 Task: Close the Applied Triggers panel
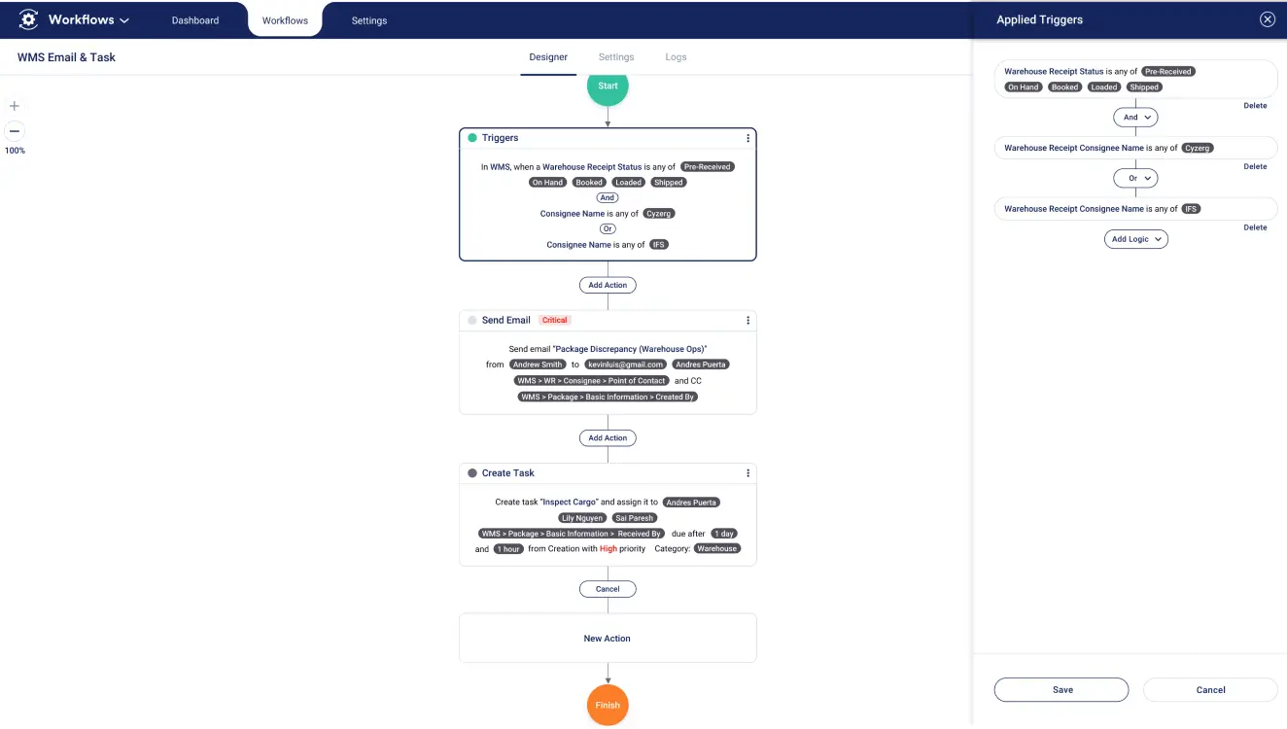tap(1267, 19)
